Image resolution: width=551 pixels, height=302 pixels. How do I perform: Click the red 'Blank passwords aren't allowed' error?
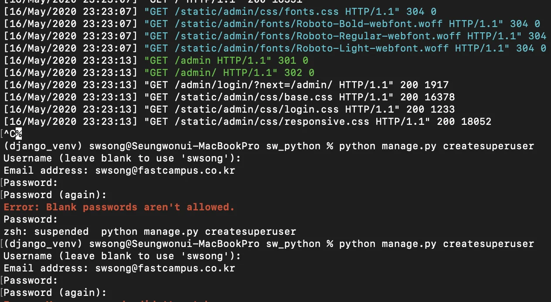click(119, 207)
